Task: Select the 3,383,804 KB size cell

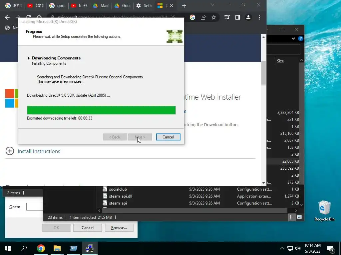Action: [x=288, y=113]
